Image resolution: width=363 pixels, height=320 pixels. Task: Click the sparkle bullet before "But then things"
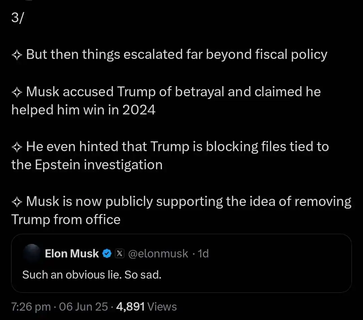[x=17, y=55]
